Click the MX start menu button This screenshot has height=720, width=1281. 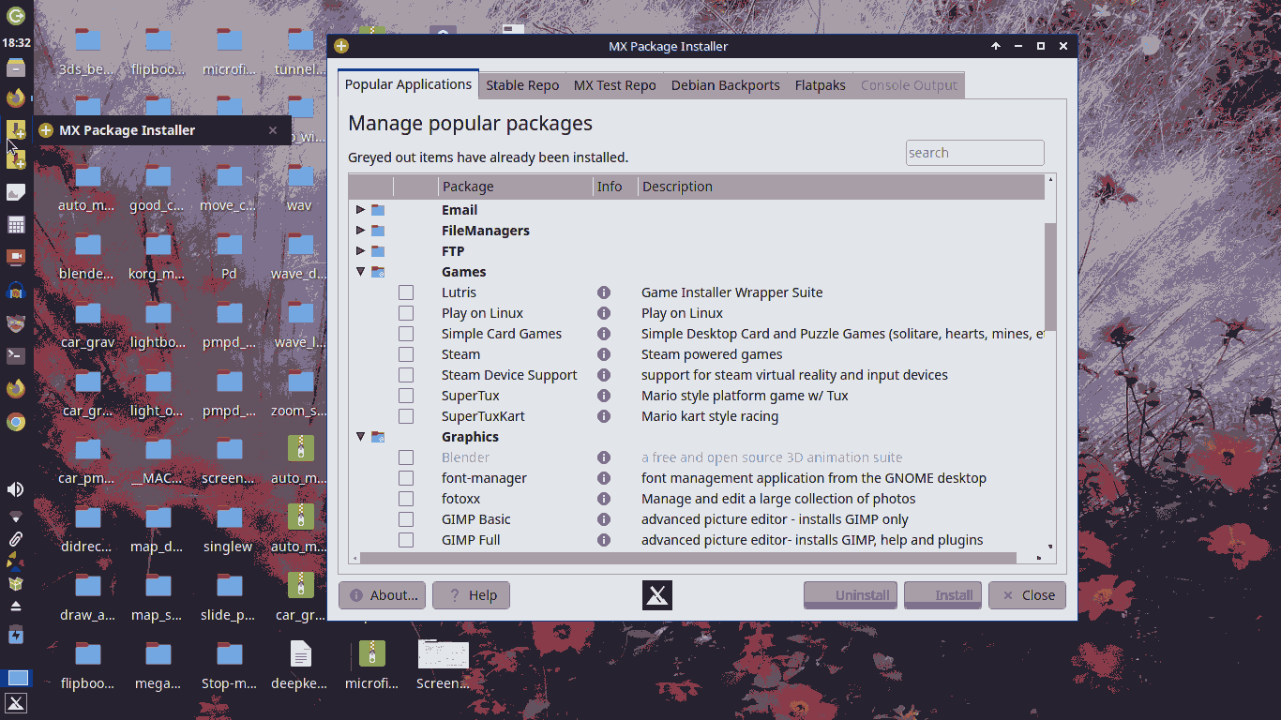[x=16, y=703]
